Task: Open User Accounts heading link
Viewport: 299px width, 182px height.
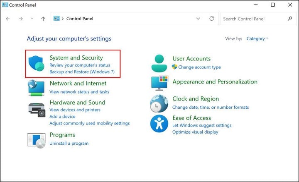Action: pos(191,59)
